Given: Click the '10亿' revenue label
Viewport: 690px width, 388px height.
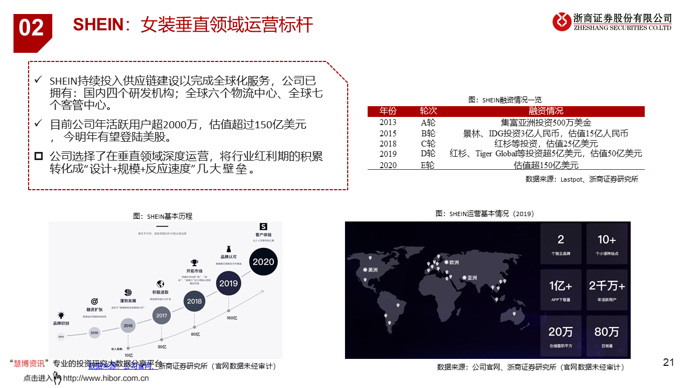Looking at the screenshot, I should [128, 355].
